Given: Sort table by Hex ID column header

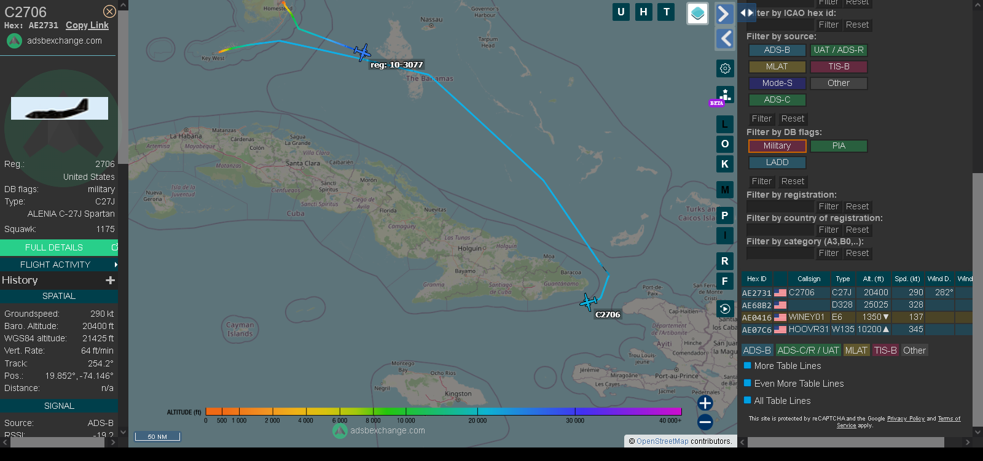Looking at the screenshot, I should 757,279.
